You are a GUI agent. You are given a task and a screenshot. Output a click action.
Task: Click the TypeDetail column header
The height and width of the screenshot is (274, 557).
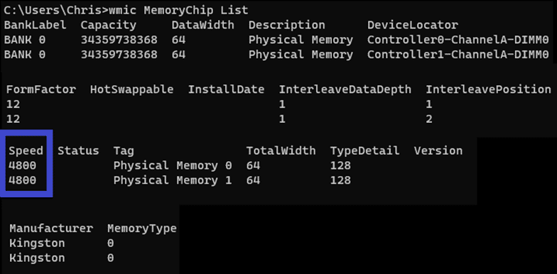(365, 150)
